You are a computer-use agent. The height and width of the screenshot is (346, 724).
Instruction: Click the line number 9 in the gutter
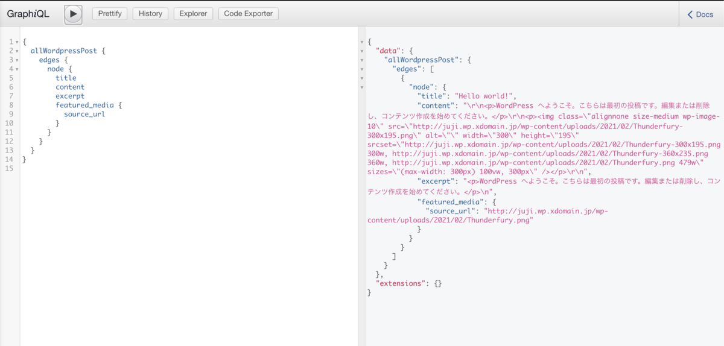click(10, 114)
